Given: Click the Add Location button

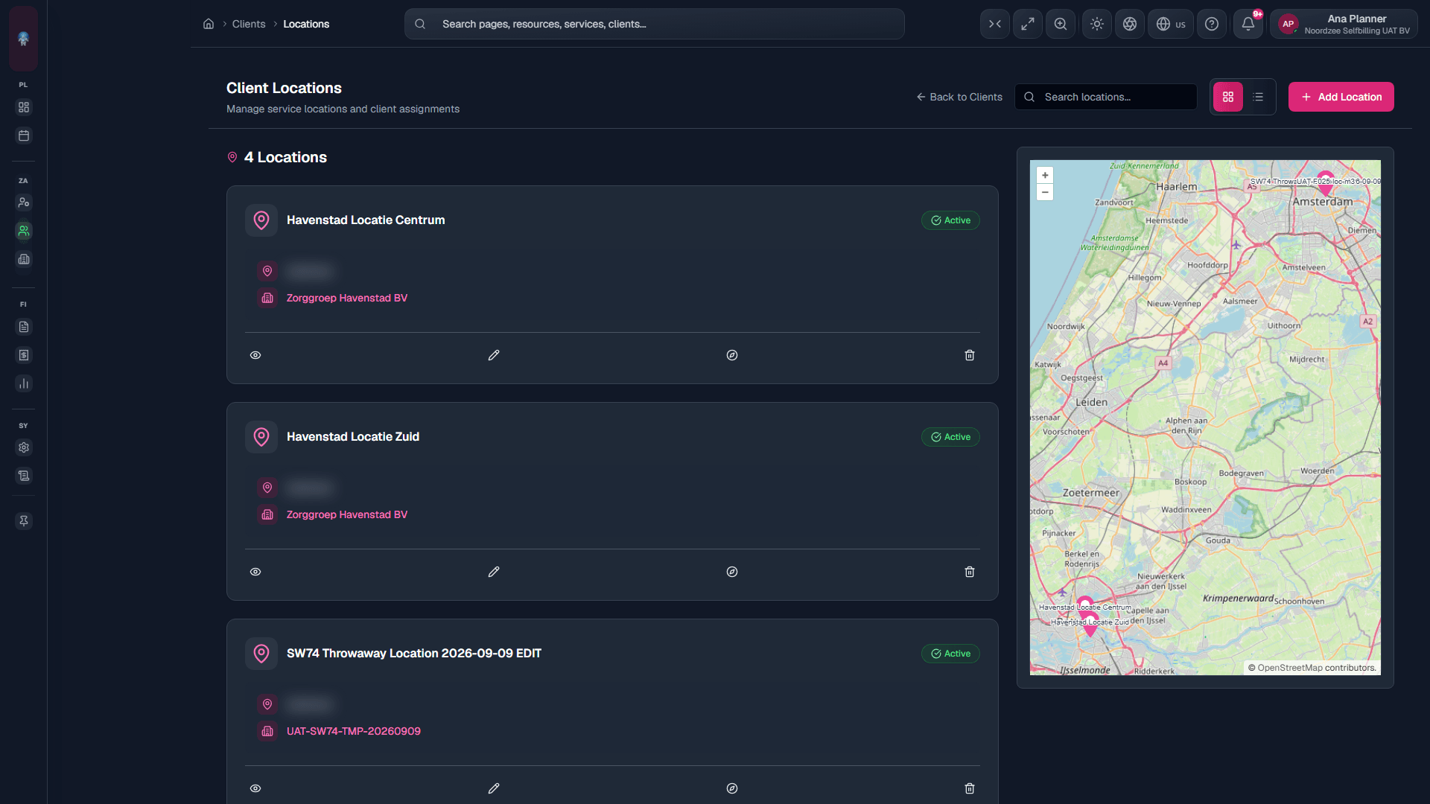Looking at the screenshot, I should pyautogui.click(x=1341, y=97).
